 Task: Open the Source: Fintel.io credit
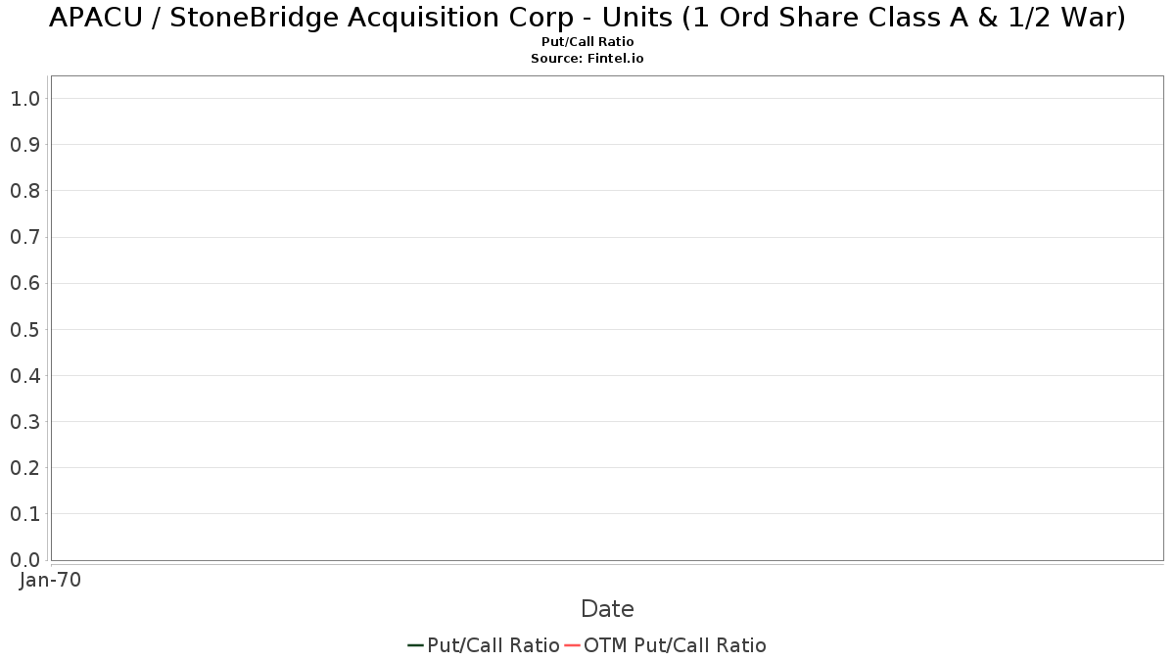(587, 59)
